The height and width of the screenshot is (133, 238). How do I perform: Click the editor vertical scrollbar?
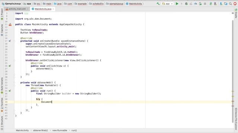pyautogui.click(x=233, y=71)
